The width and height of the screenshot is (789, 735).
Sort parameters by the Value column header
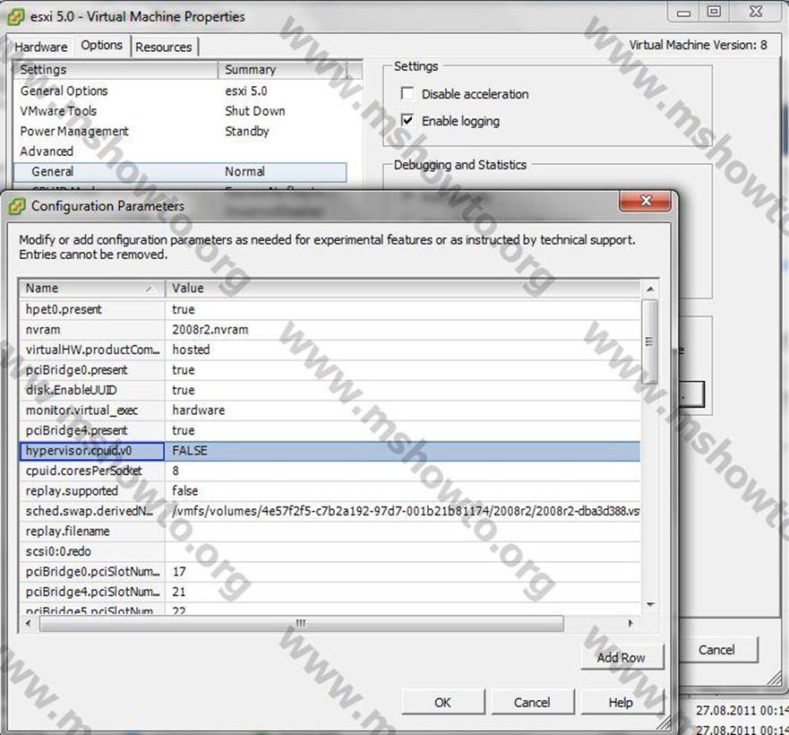tap(402, 288)
